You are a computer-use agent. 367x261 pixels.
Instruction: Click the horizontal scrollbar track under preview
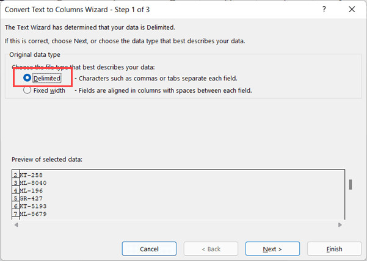(177, 225)
